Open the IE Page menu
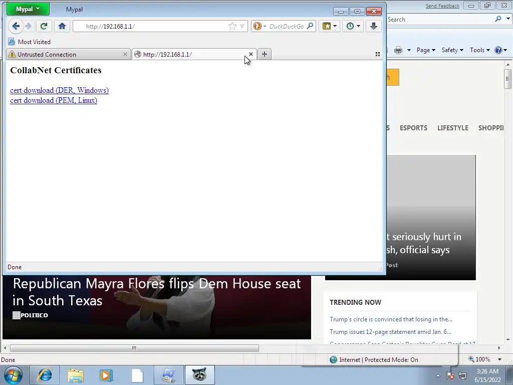This screenshot has width=513, height=385. click(426, 50)
